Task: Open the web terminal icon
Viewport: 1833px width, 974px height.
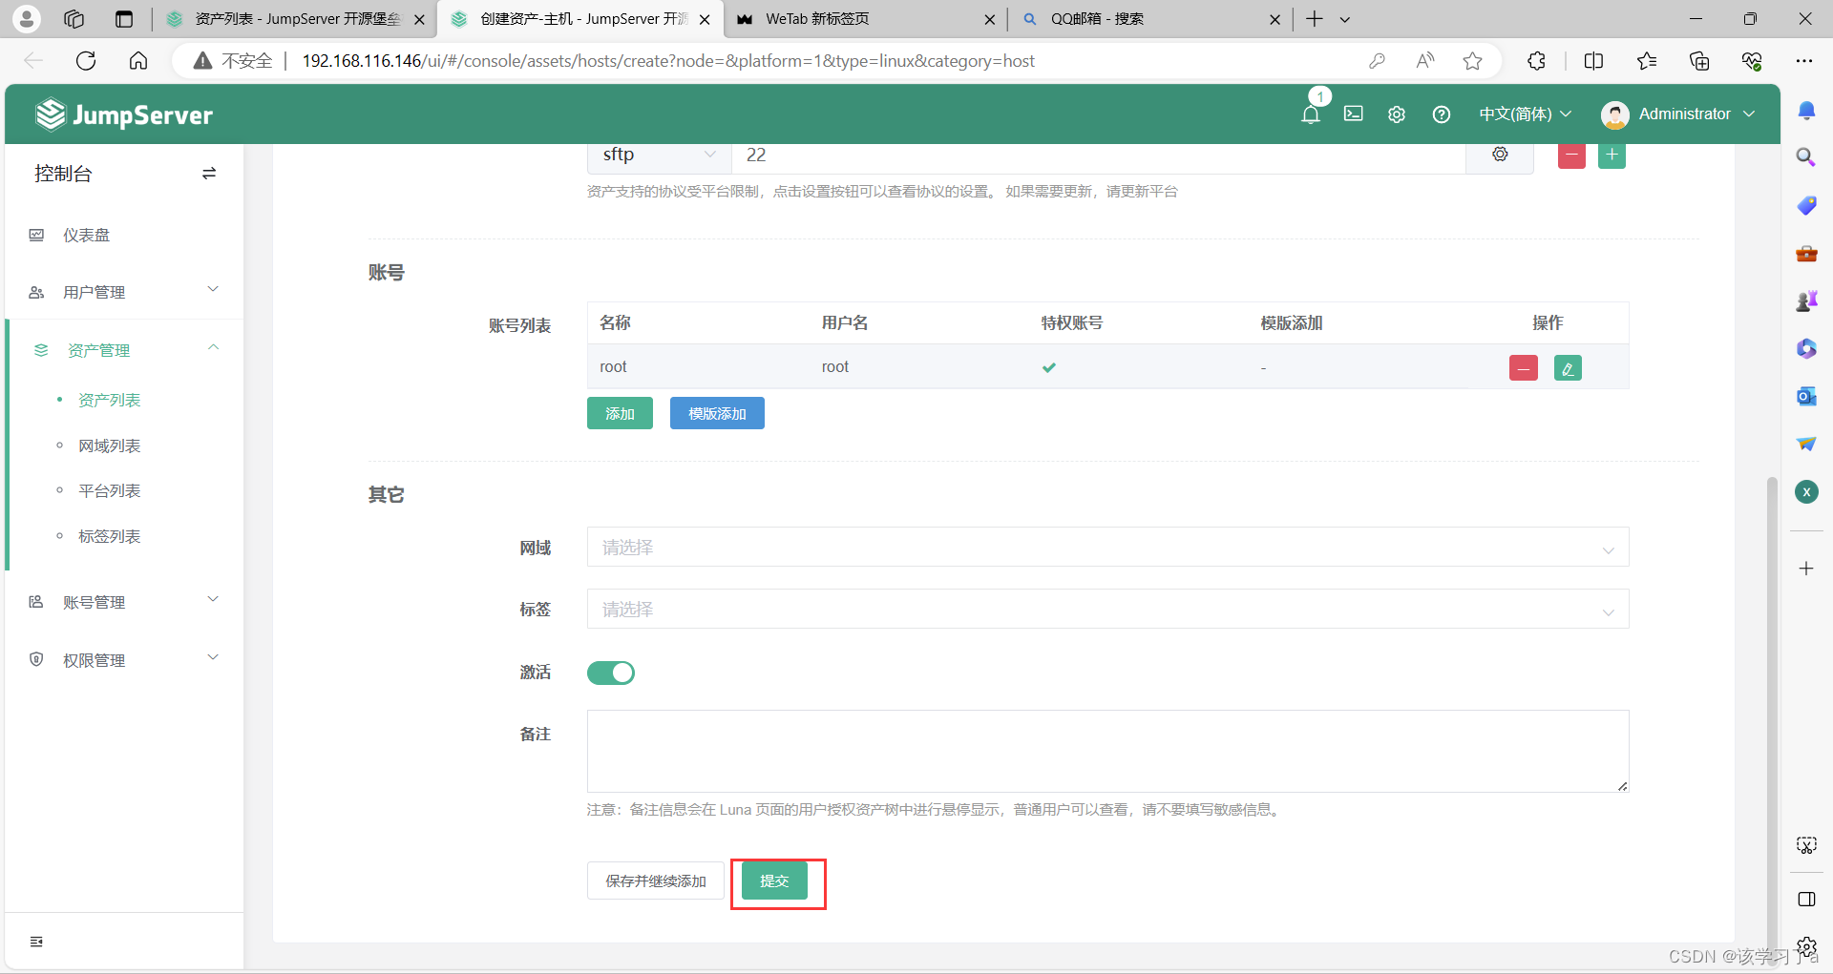Action: [x=1354, y=114]
